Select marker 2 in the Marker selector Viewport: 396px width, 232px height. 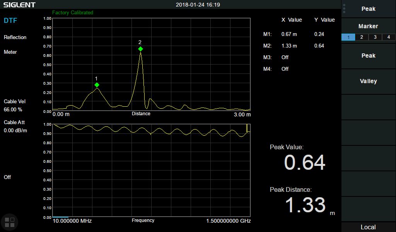(362, 37)
